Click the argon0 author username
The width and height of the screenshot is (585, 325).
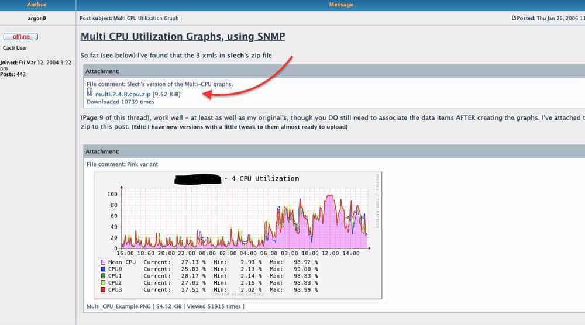click(x=37, y=18)
